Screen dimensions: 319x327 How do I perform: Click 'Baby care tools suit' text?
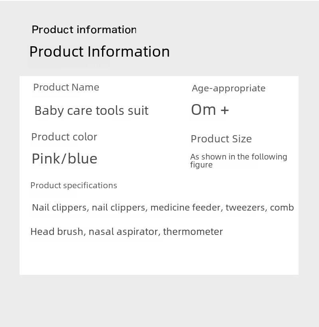(91, 110)
